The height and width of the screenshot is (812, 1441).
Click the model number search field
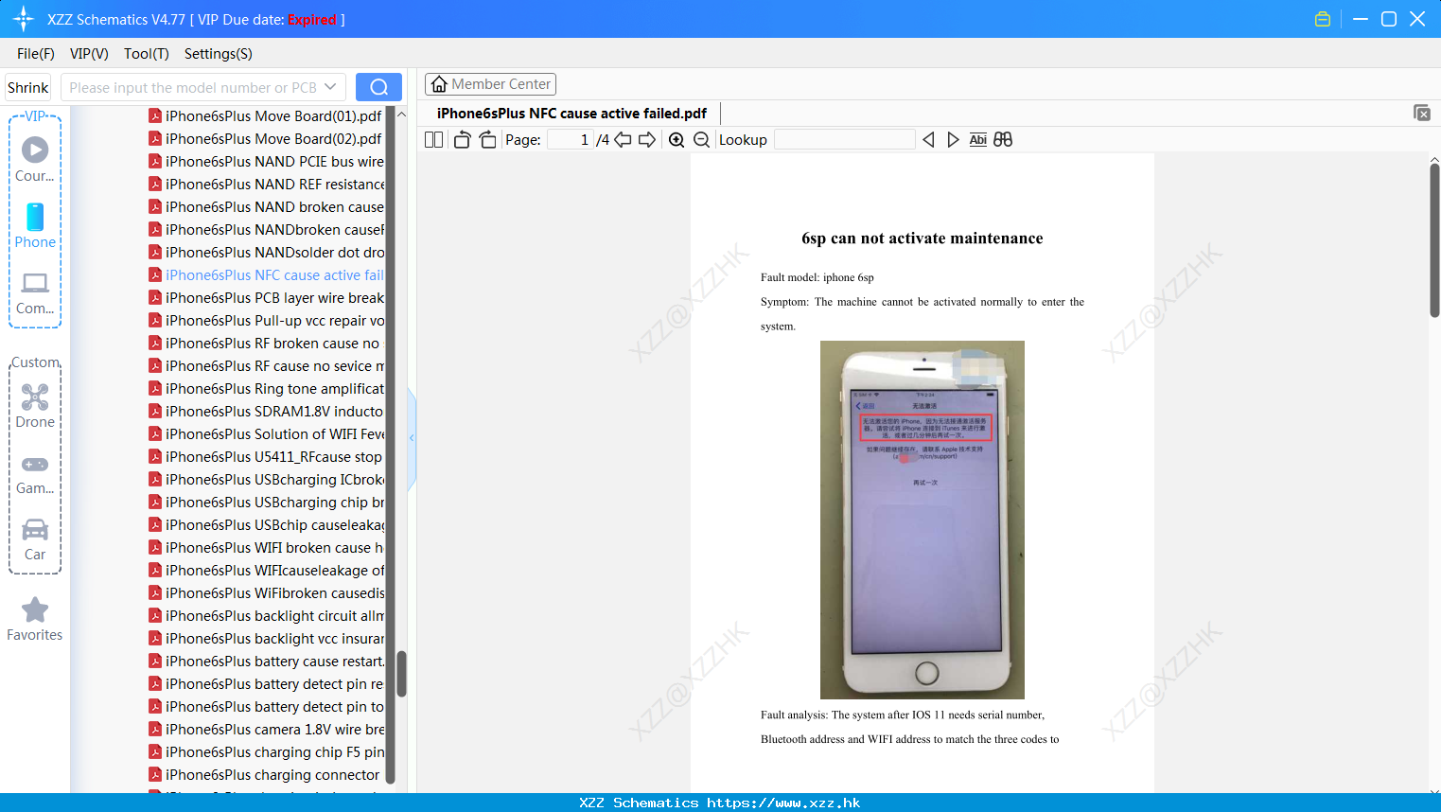coord(193,87)
